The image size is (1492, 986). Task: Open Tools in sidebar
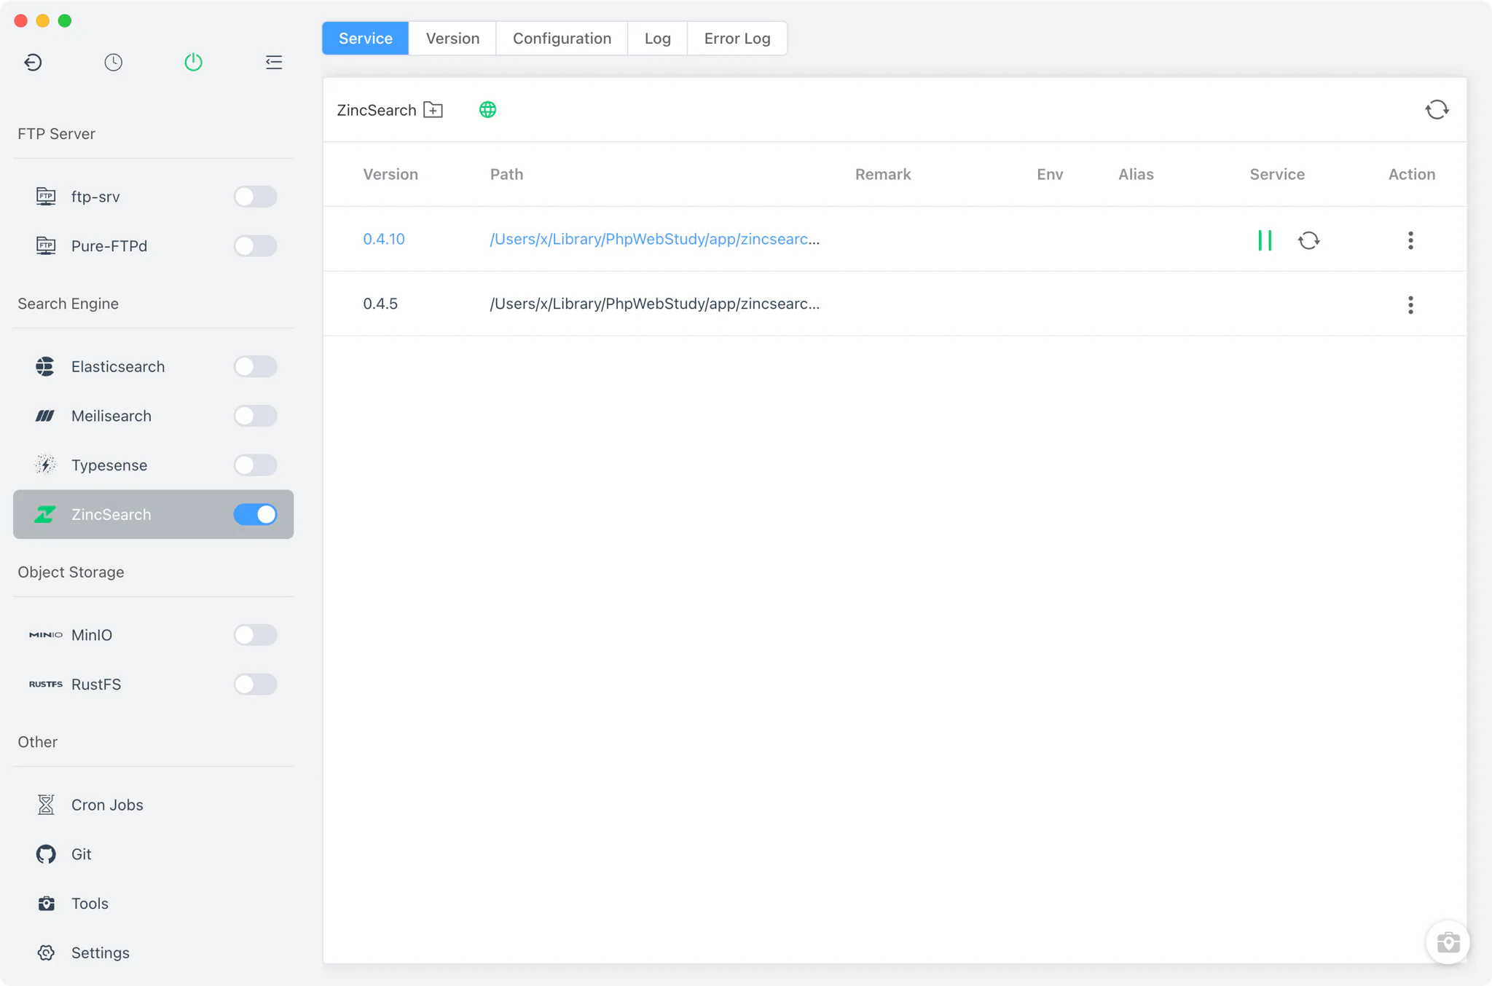pos(153,904)
